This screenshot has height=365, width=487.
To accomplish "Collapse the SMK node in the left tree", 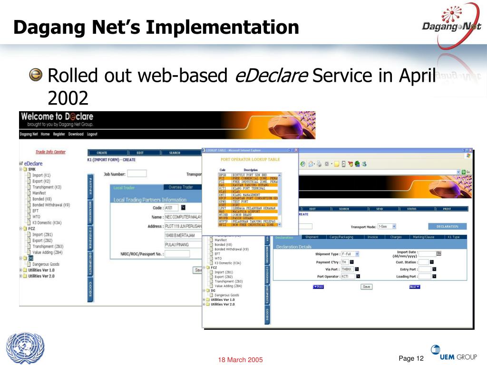I will point(21,169).
